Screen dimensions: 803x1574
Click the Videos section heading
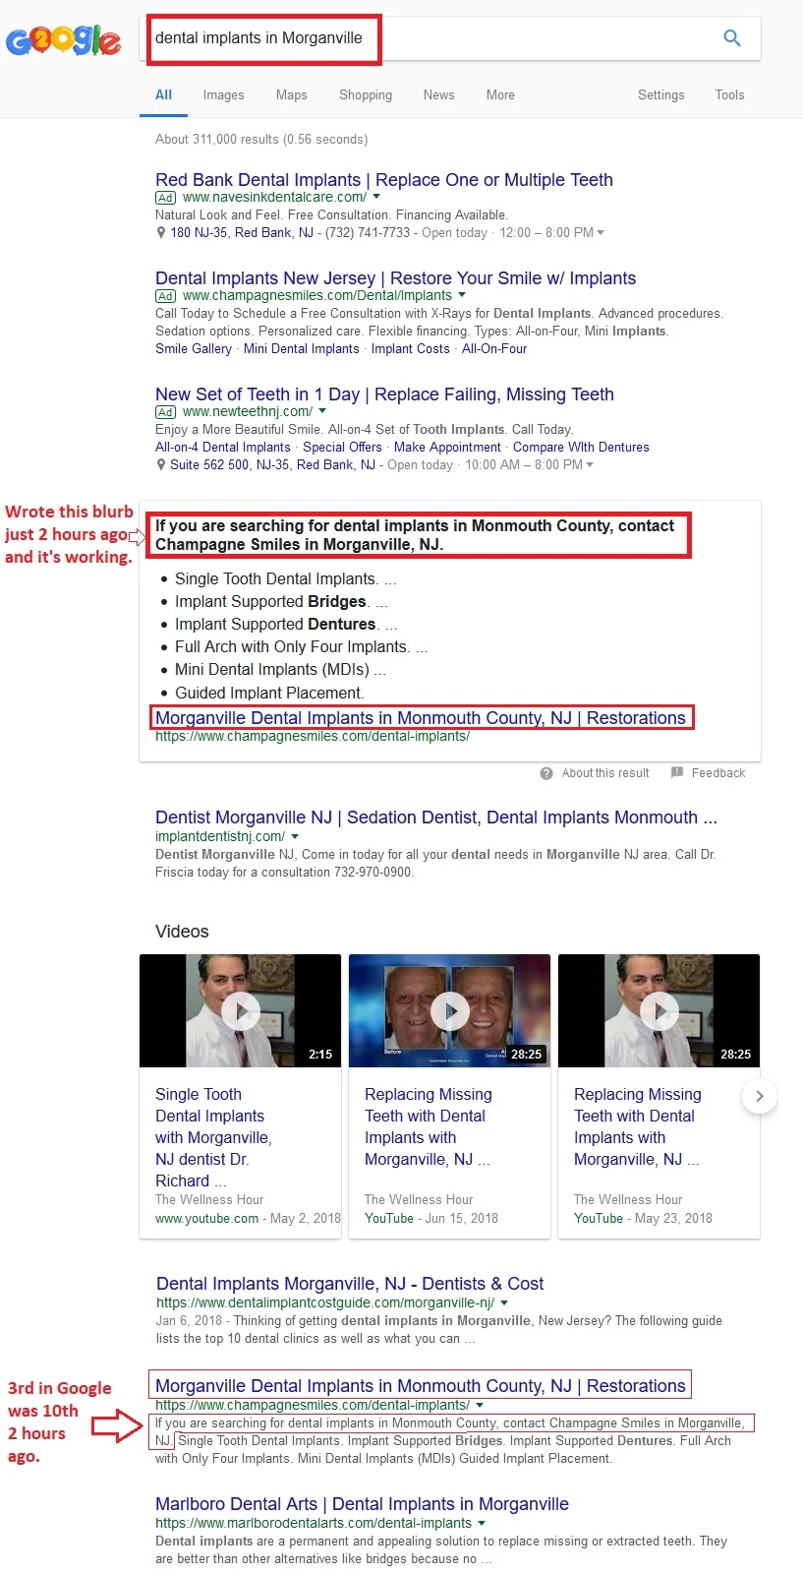(x=182, y=932)
